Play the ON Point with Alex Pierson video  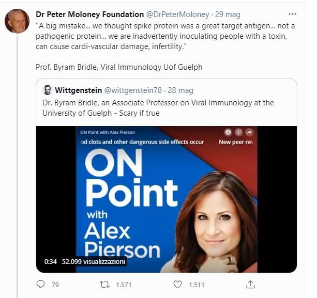pyautogui.click(x=166, y=199)
